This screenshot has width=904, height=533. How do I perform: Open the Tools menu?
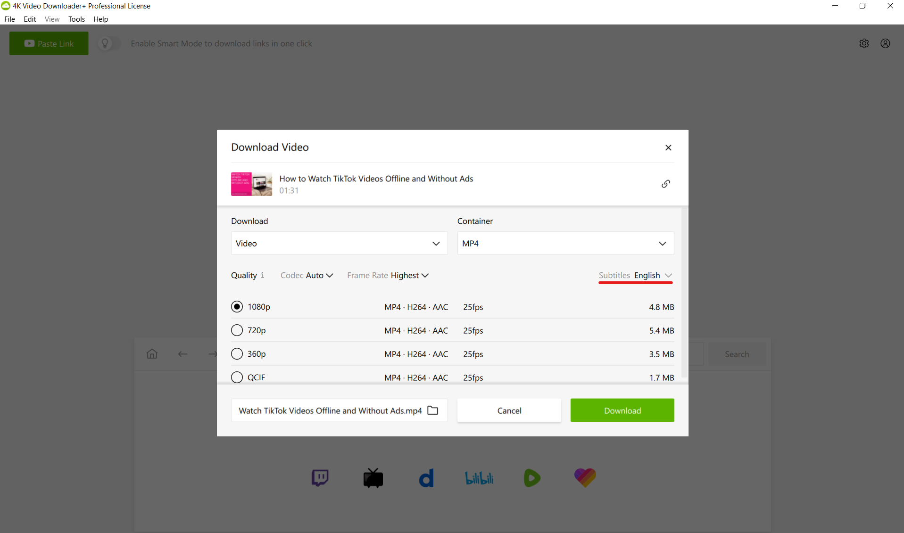coord(76,19)
